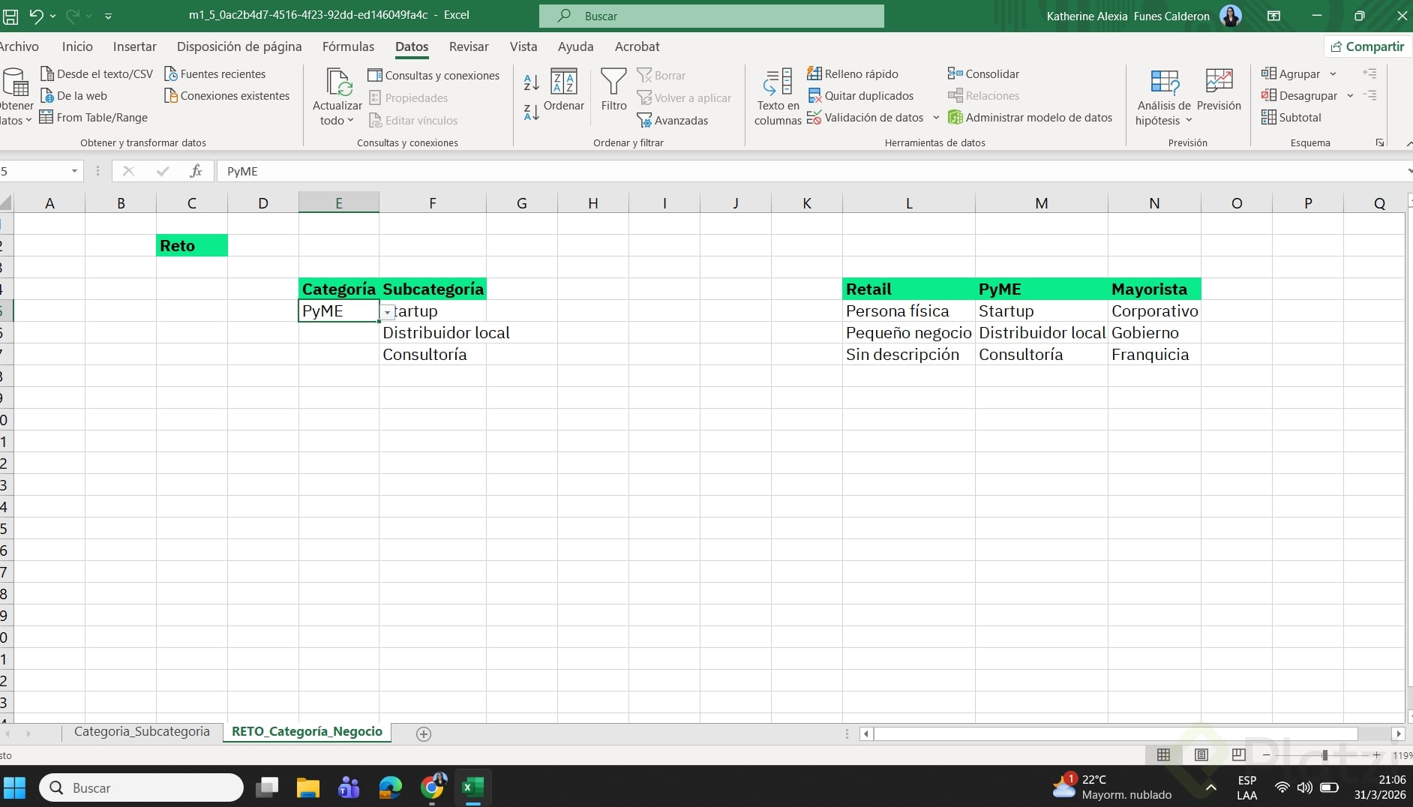Open Validación de datos

pyautogui.click(x=865, y=118)
